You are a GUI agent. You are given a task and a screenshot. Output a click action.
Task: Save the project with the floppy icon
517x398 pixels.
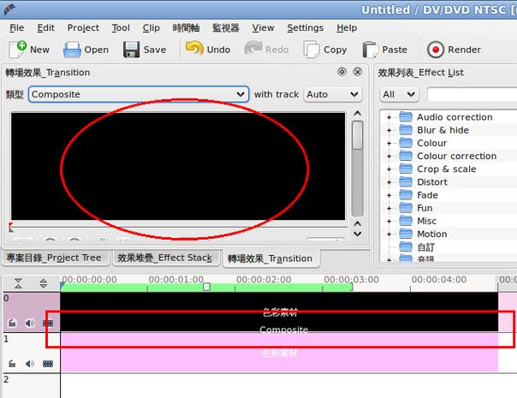pyautogui.click(x=145, y=50)
